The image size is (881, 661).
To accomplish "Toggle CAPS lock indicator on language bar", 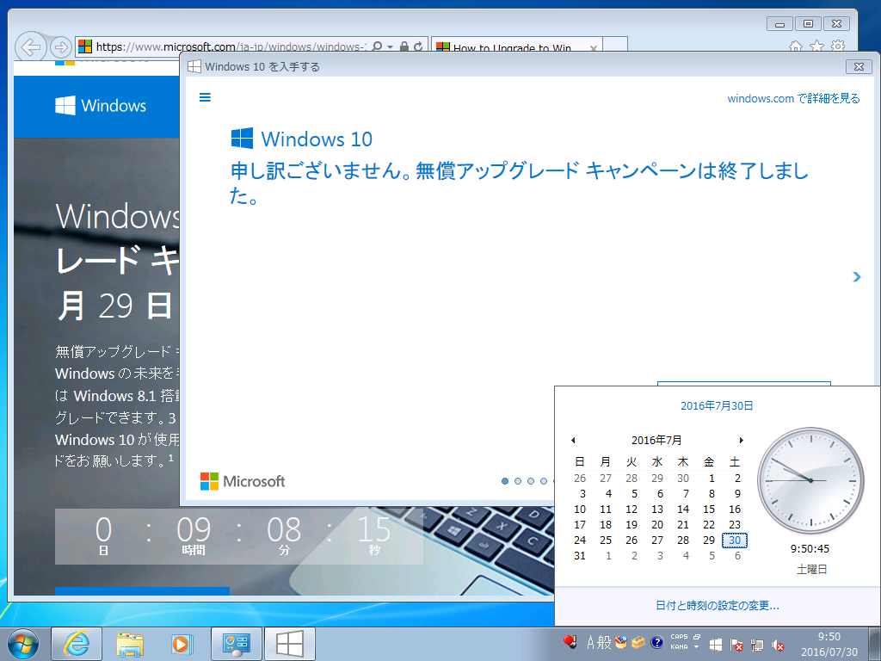I will (679, 637).
